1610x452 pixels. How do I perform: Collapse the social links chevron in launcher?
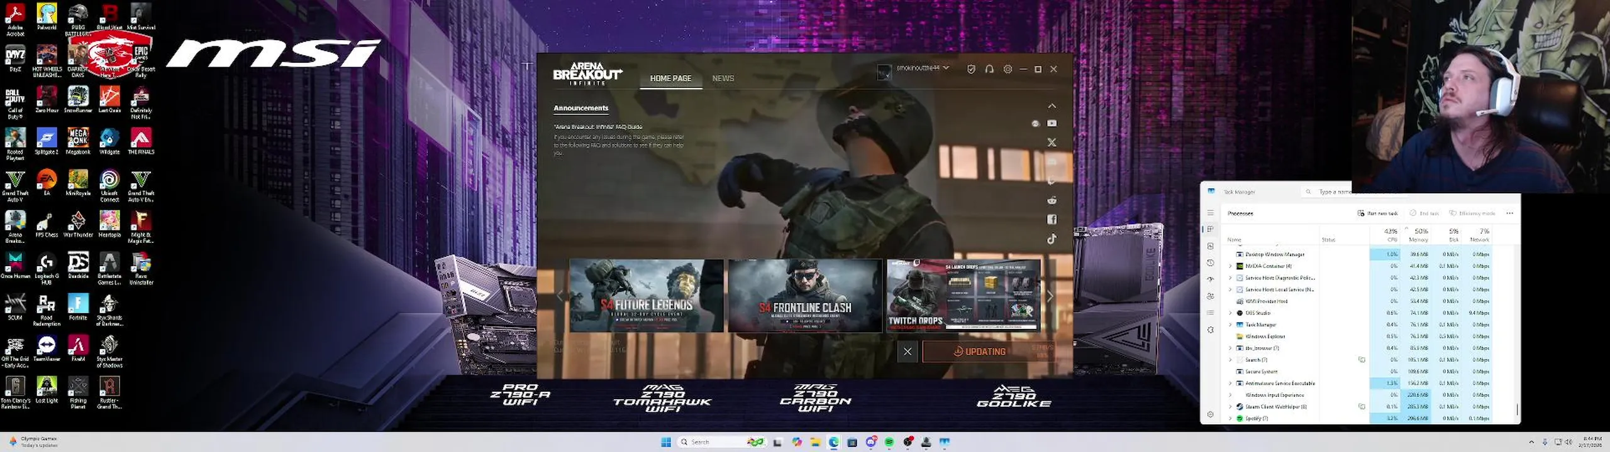point(1052,106)
